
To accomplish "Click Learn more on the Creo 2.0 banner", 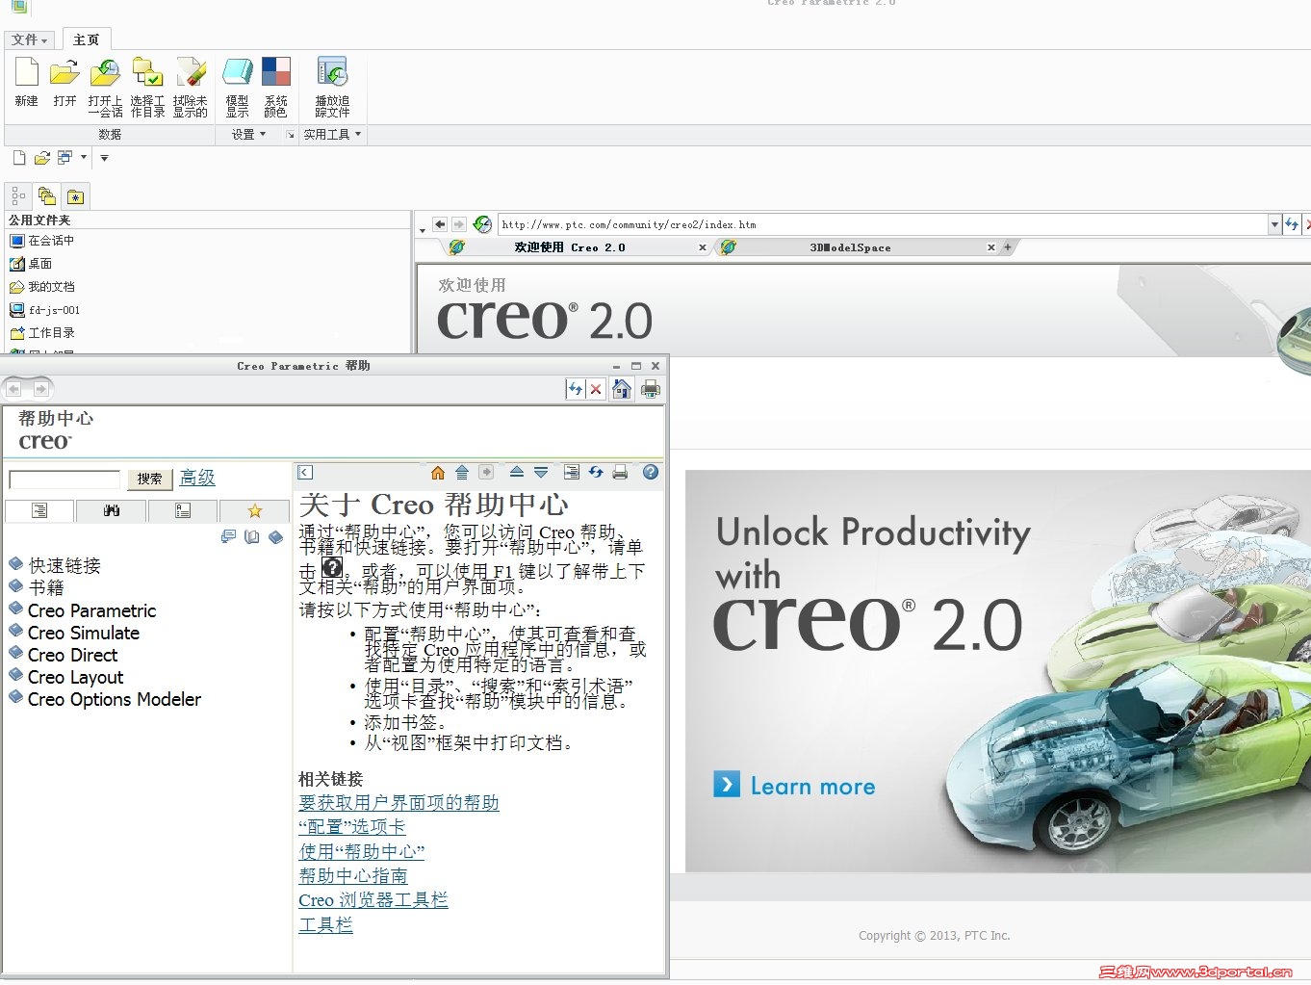I will click(x=795, y=786).
